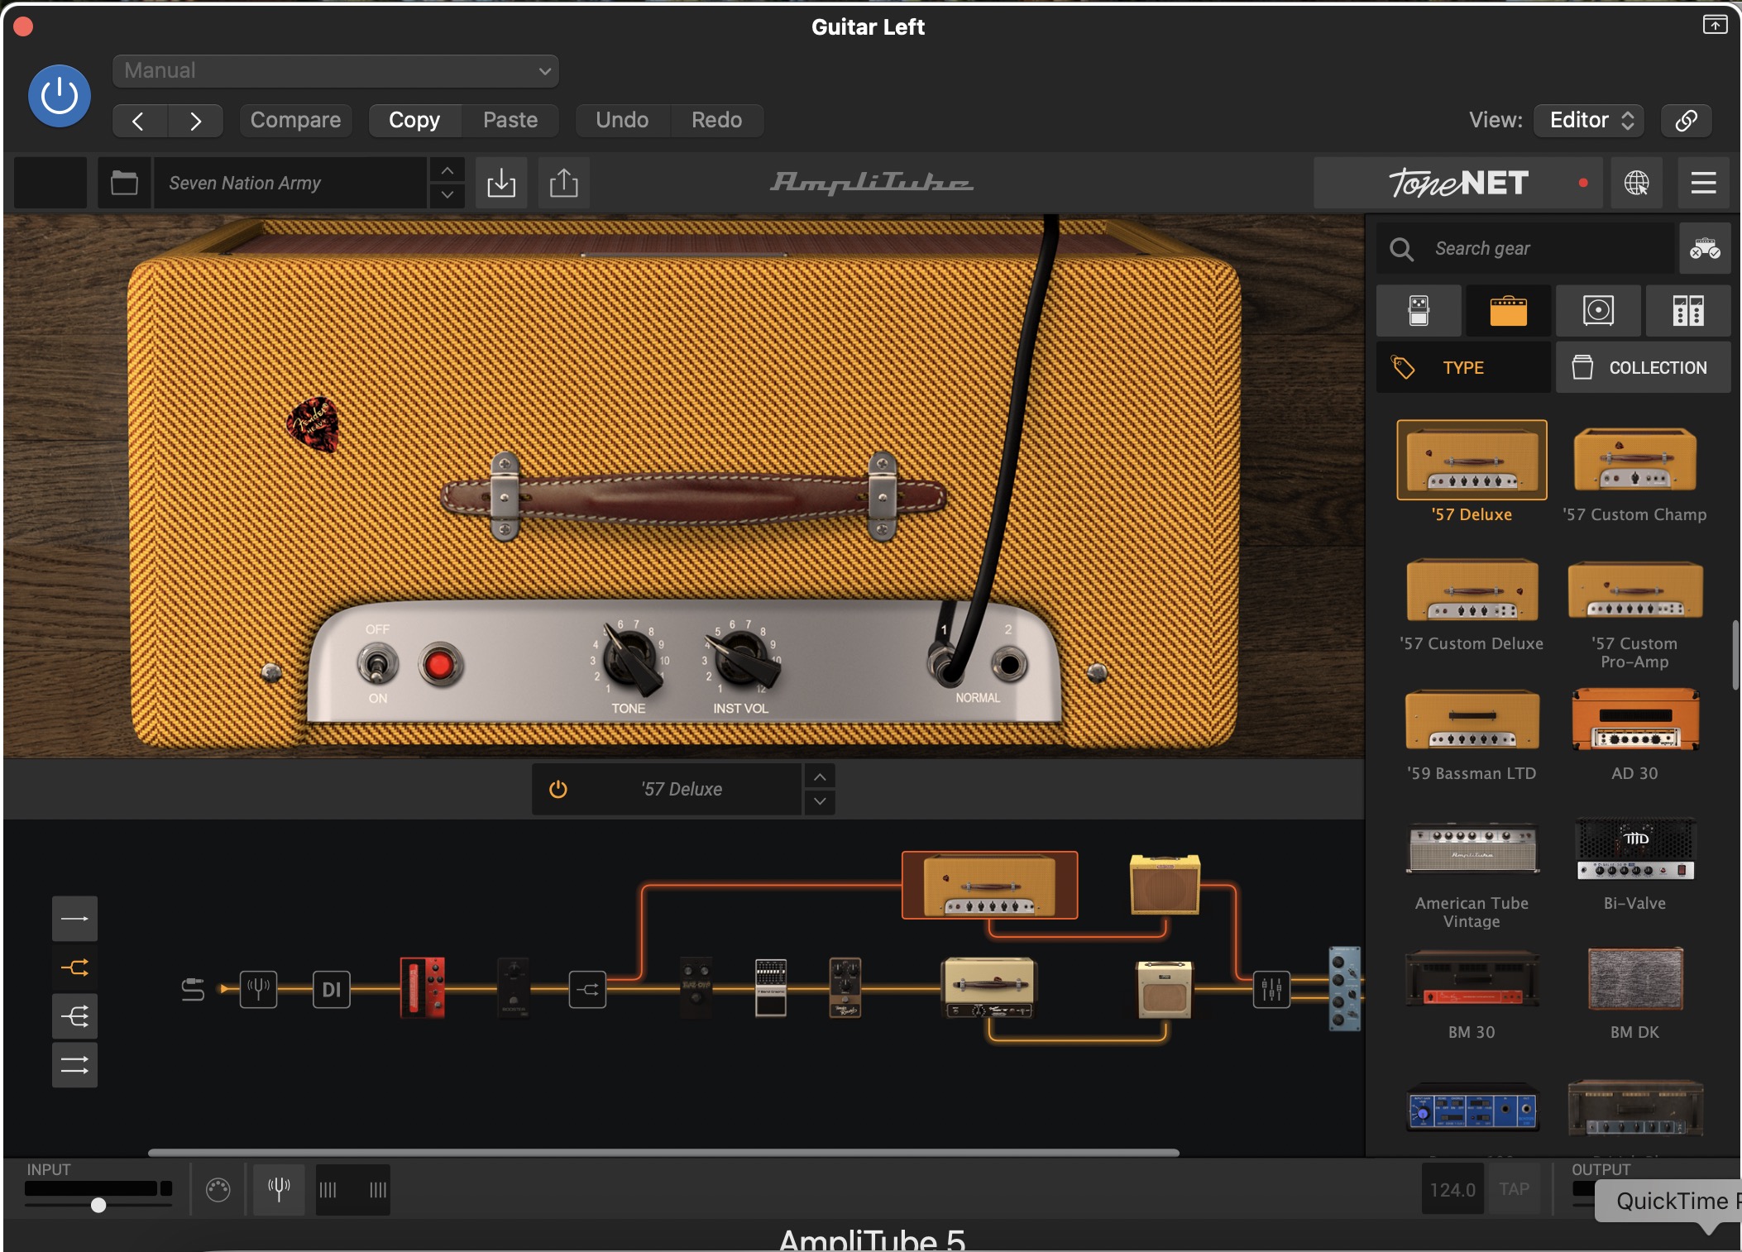Click the Redo button
The height and width of the screenshot is (1252, 1742).
click(716, 121)
